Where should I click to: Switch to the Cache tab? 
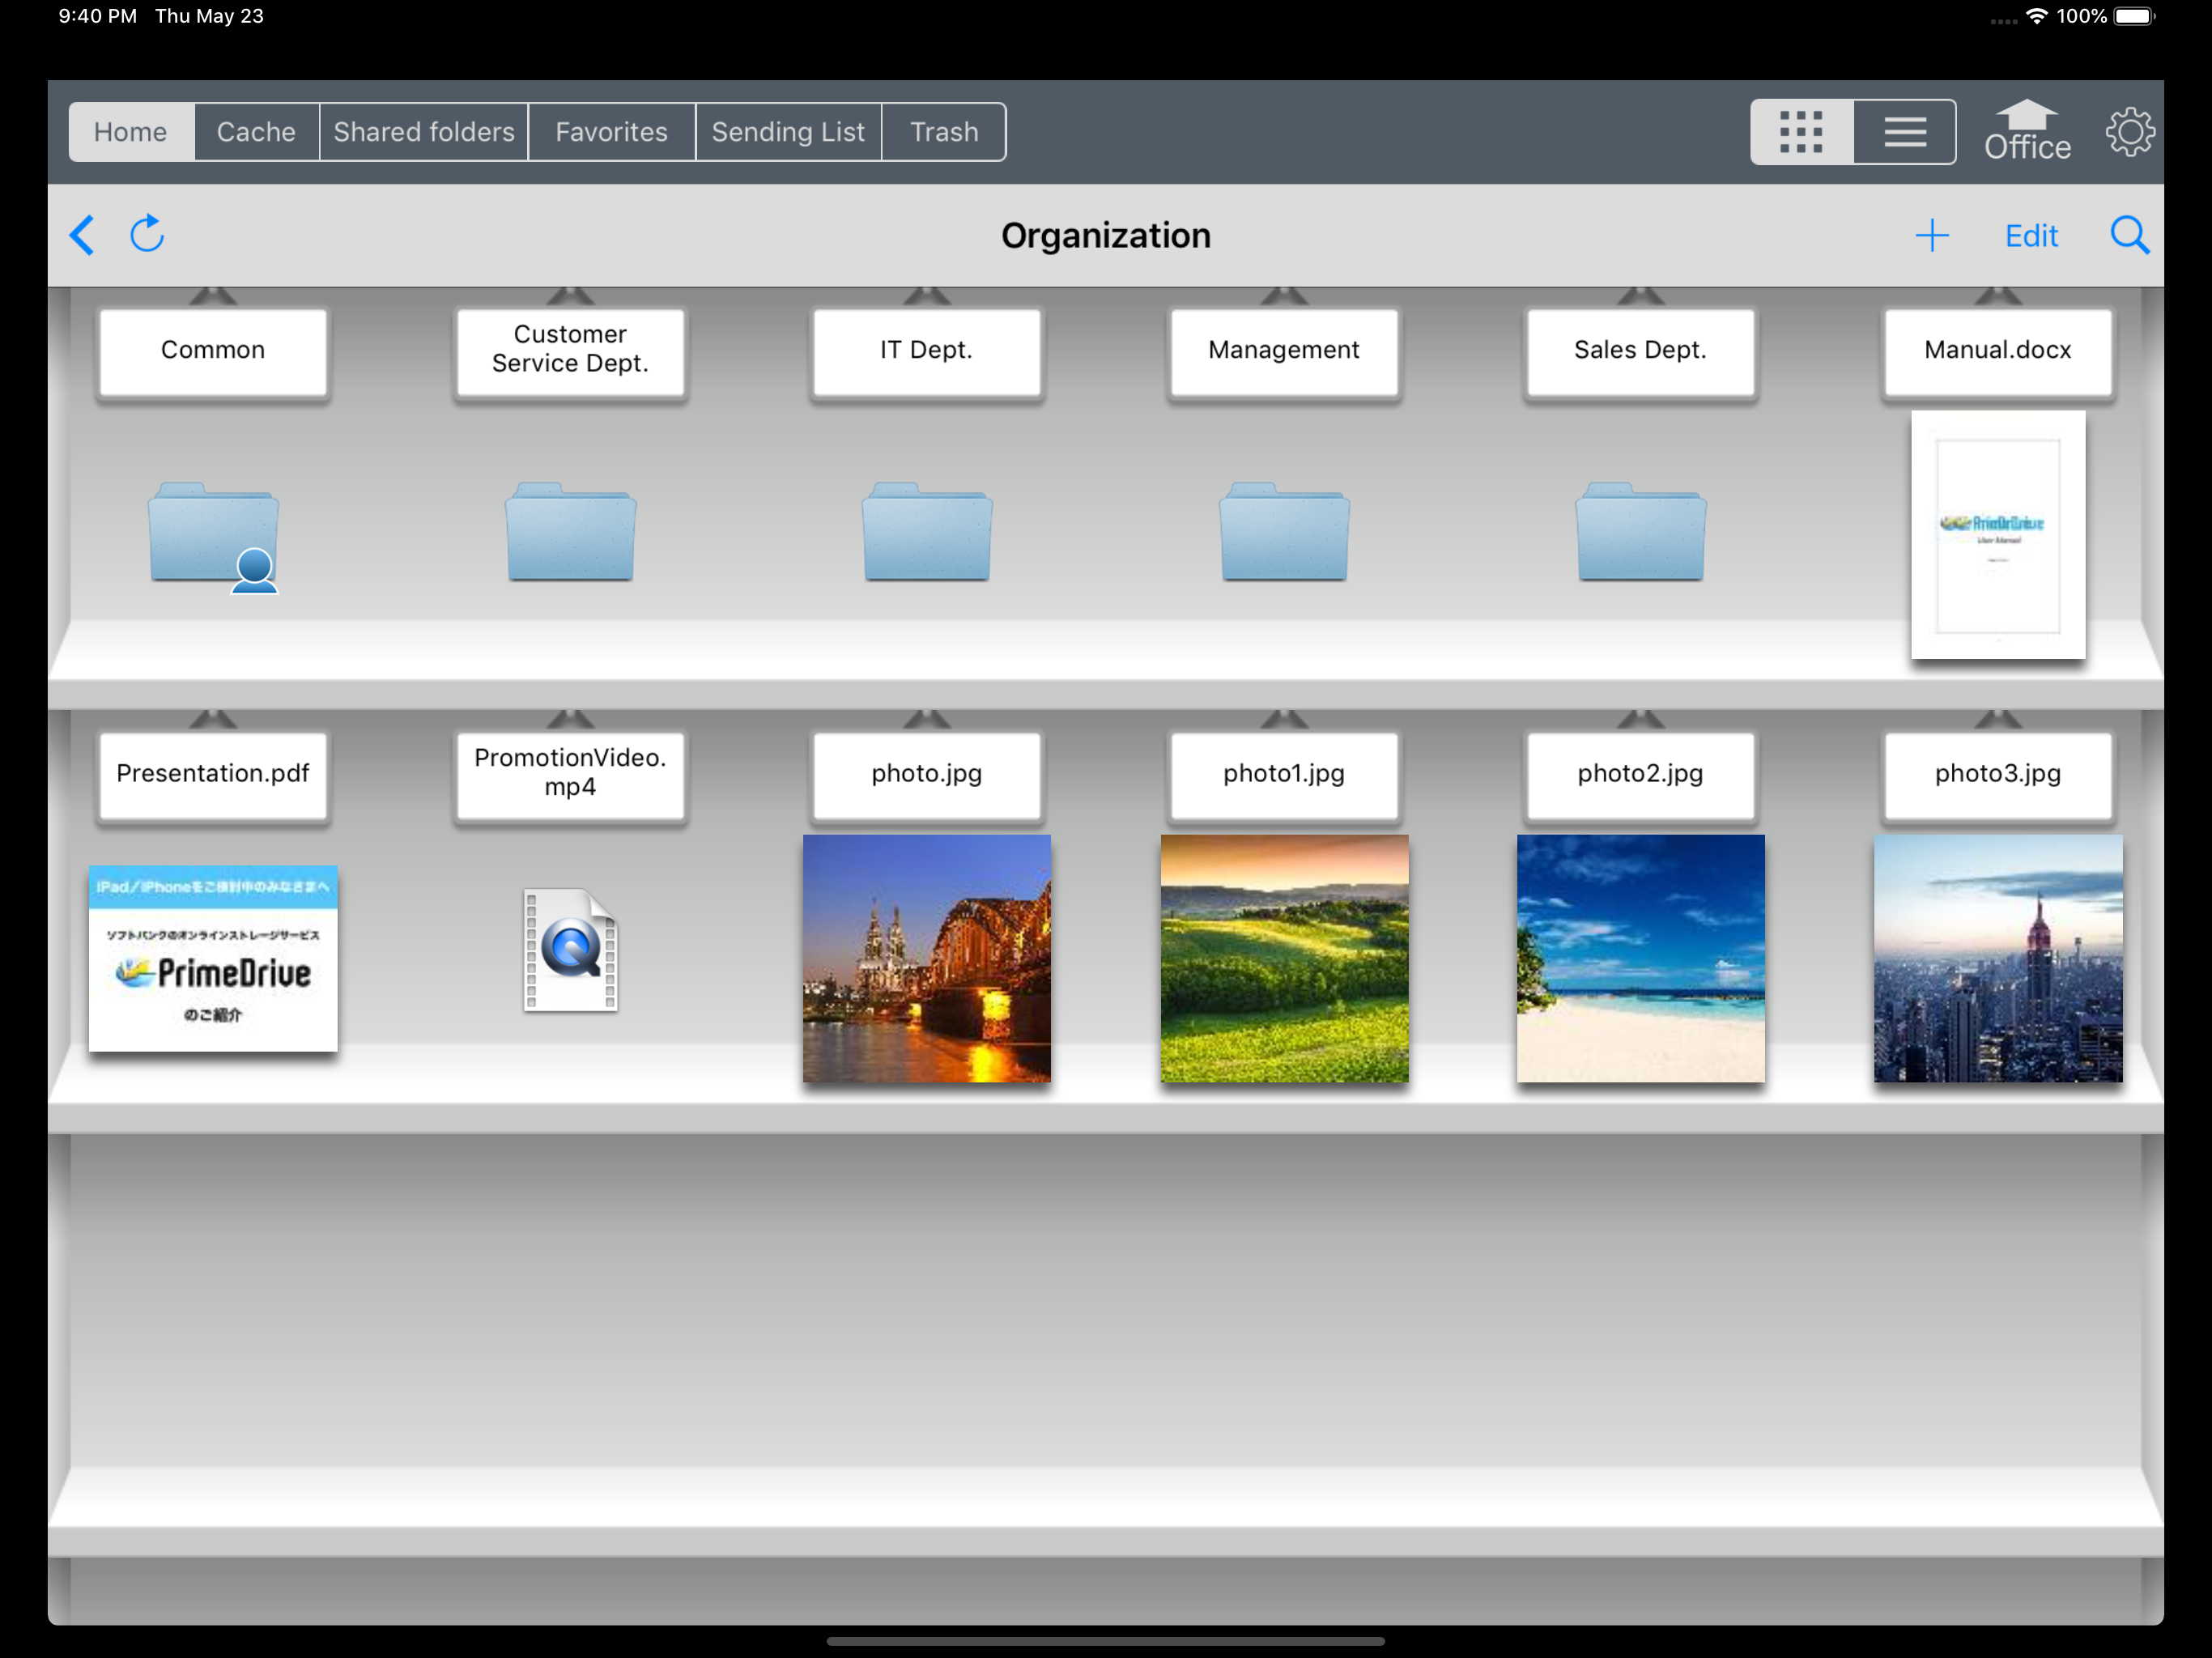[x=256, y=132]
